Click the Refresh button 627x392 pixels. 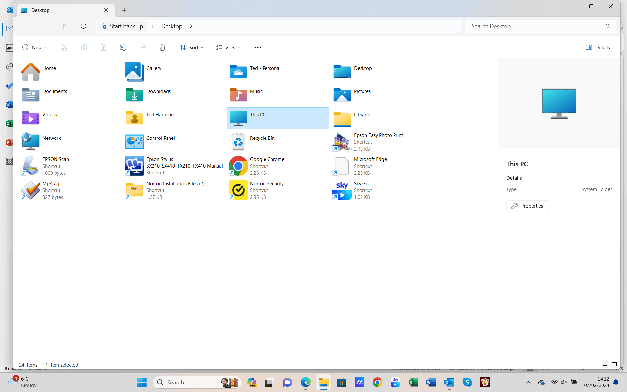(x=83, y=26)
